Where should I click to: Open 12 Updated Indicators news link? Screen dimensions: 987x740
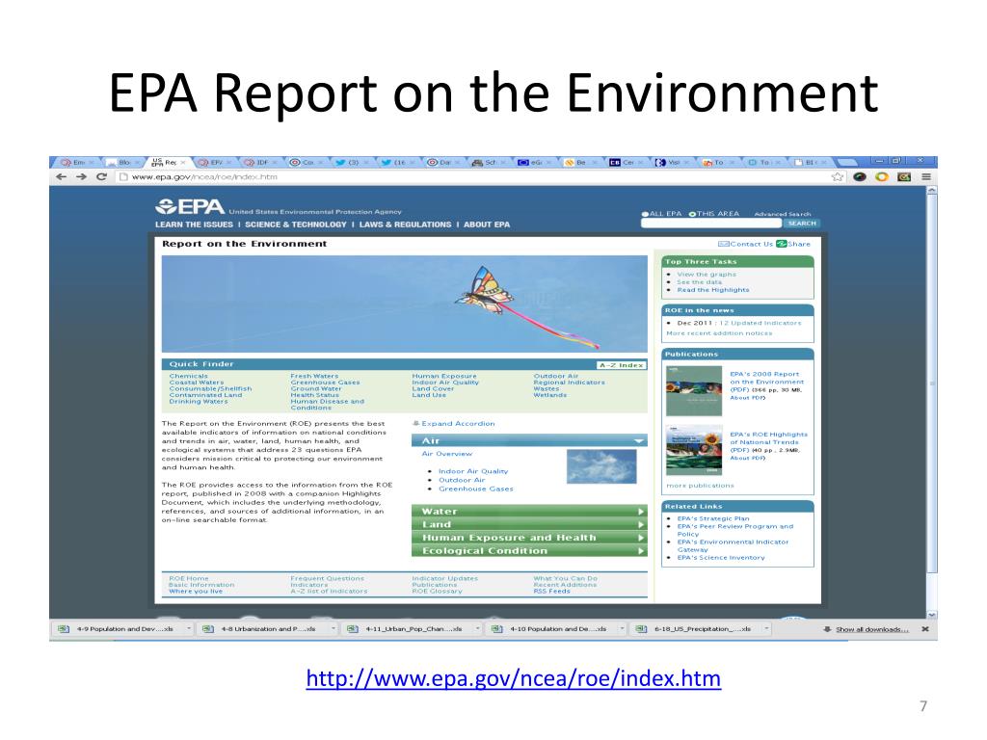[x=760, y=323]
